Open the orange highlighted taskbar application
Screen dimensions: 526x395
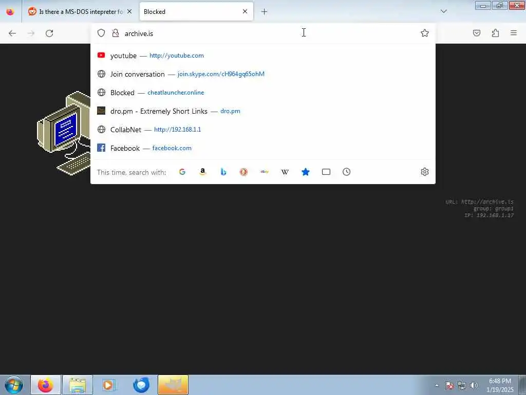(x=173, y=385)
